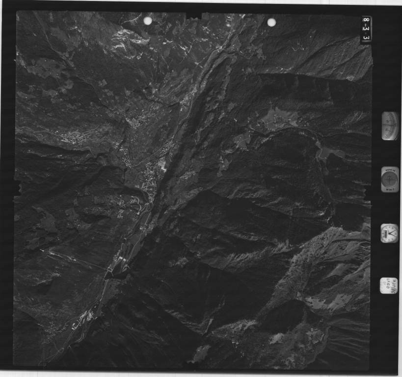Click the small settlement east of the central town
The height and width of the screenshot is (377, 402).
point(186,175)
